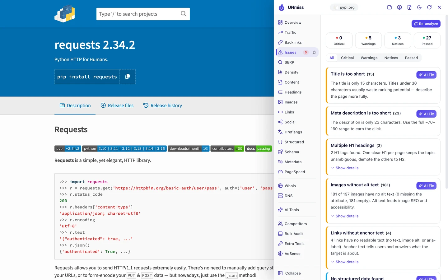Click the Re-analyze button
The image size is (448, 280).
[x=426, y=24]
